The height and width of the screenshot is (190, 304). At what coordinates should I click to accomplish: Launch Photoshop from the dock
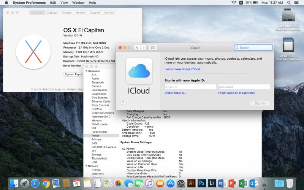click(x=202, y=183)
